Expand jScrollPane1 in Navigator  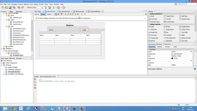point(4,74)
